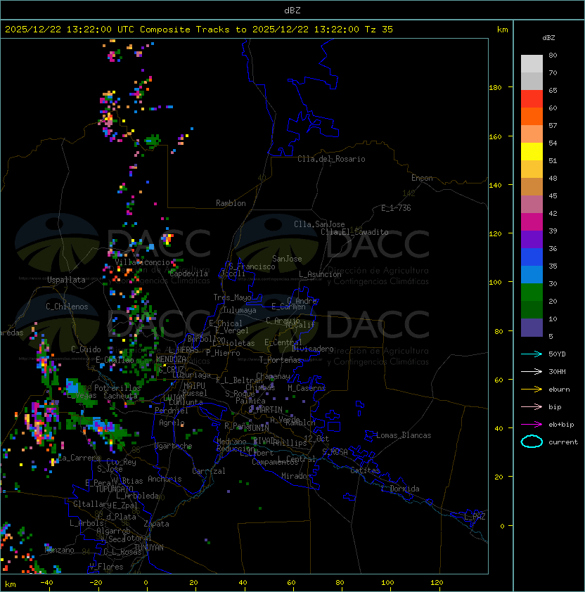Click the 'current' legend label
585x592 pixels.
[x=563, y=442]
